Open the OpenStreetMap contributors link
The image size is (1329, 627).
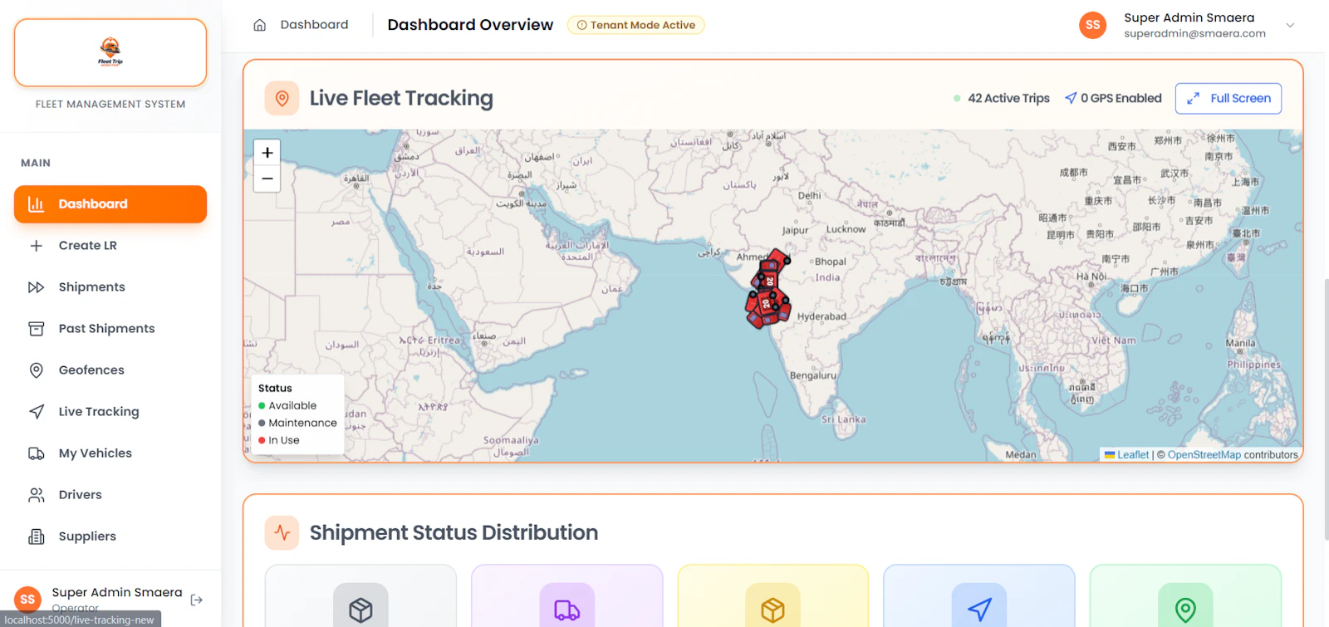pyautogui.click(x=1204, y=455)
